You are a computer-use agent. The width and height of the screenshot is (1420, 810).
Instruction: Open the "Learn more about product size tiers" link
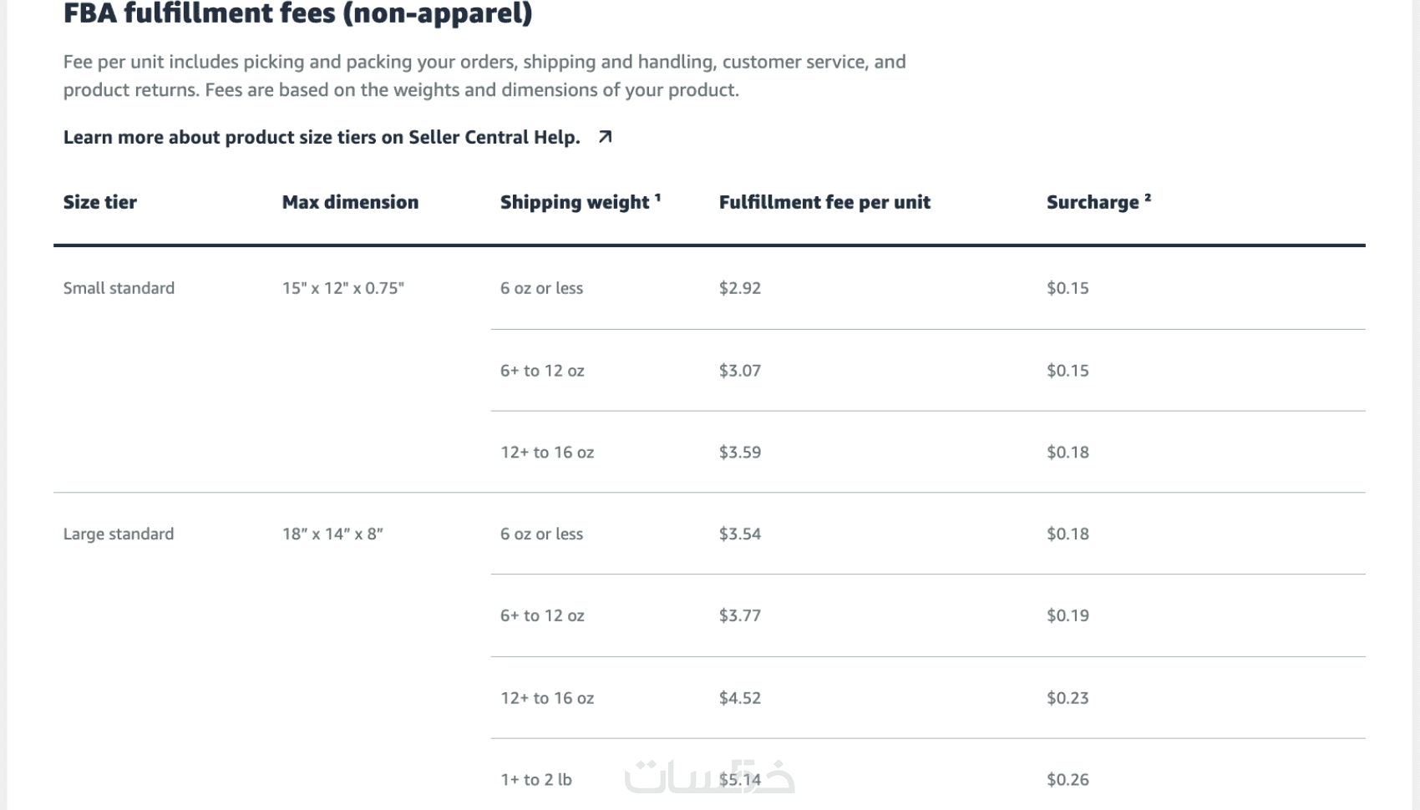[x=321, y=138]
